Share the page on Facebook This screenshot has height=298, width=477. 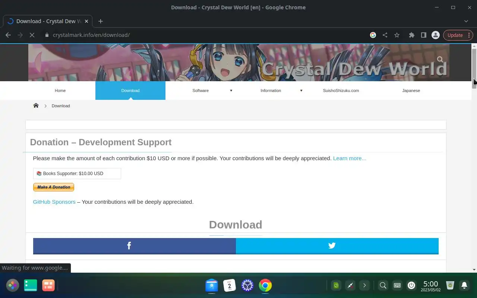point(135,246)
